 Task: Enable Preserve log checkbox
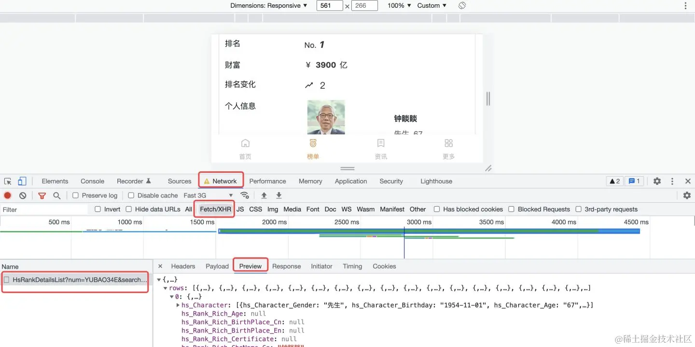[x=75, y=195]
